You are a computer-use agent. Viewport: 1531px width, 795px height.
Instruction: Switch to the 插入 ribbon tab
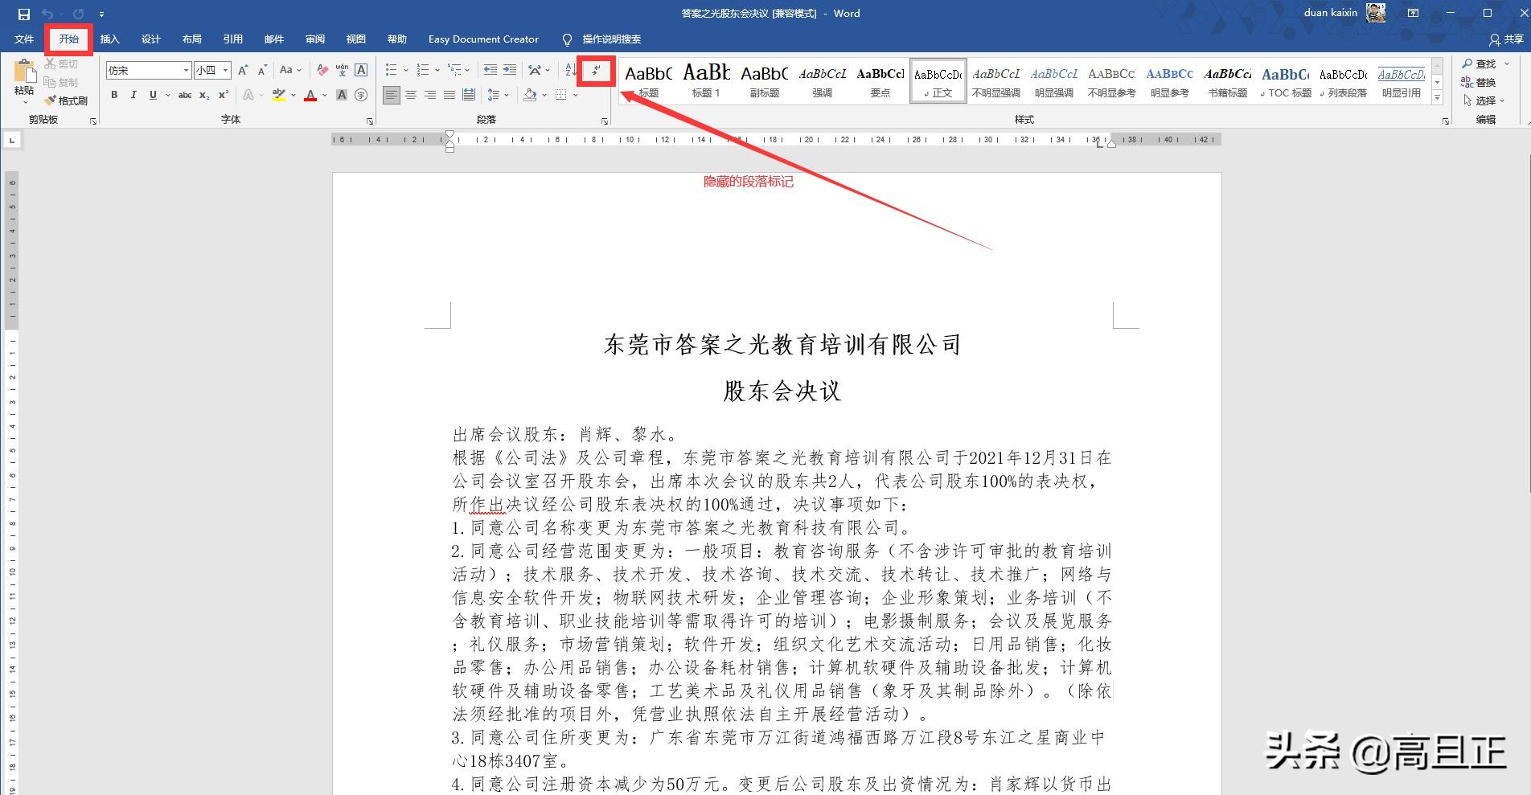(109, 39)
